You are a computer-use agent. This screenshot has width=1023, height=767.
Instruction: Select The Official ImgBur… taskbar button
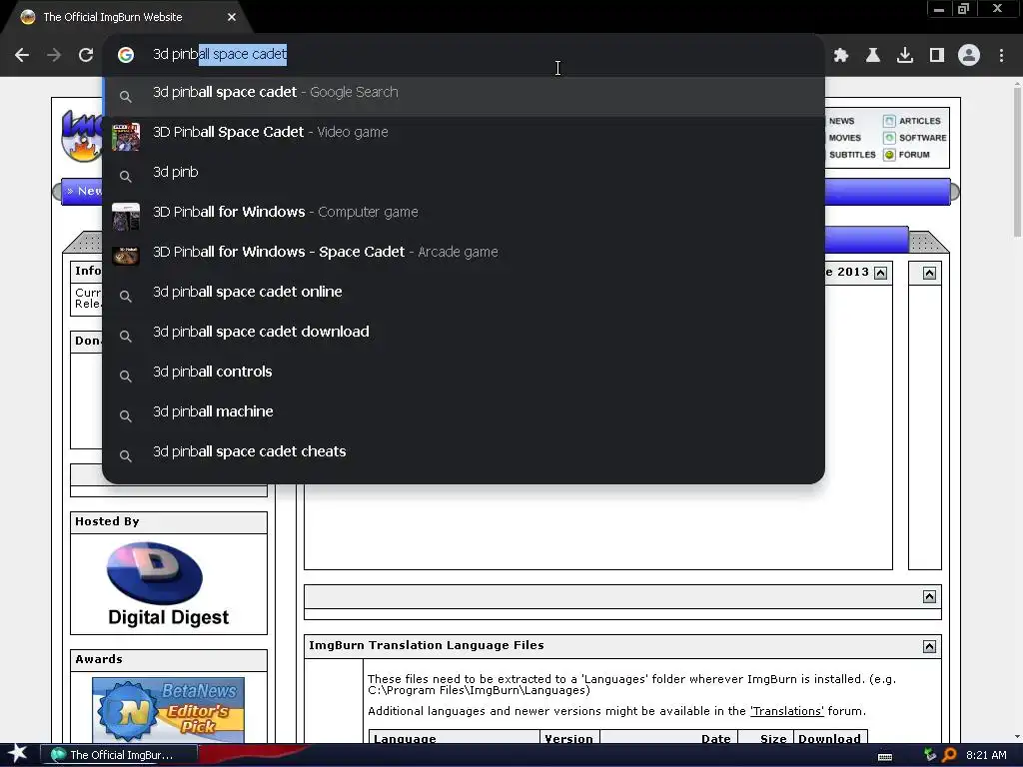119,755
